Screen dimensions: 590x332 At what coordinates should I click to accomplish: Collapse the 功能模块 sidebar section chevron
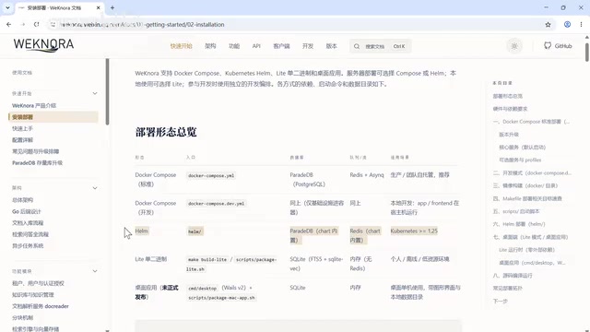point(95,271)
